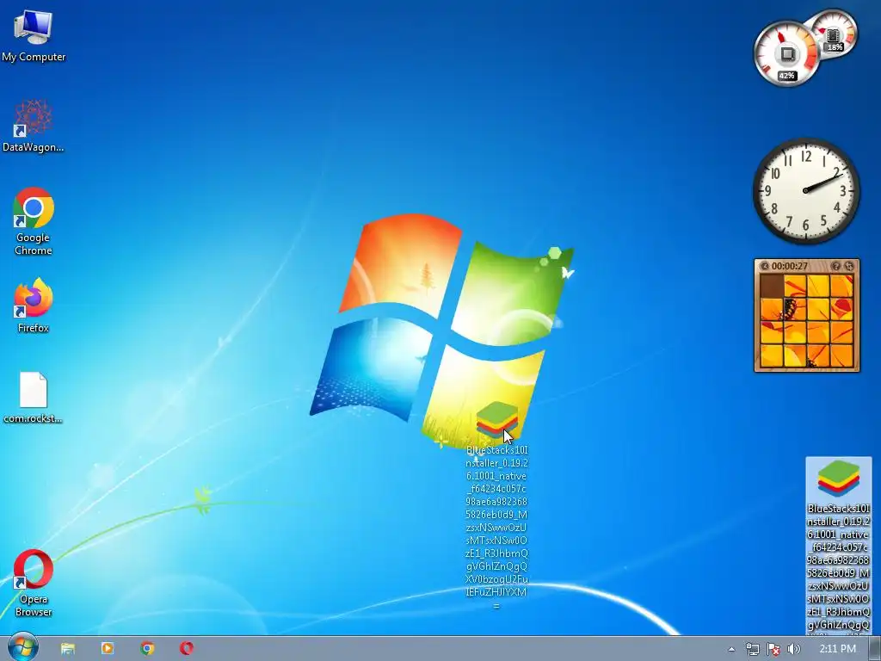Click the BlueStacks icon under the cursor
Screen dimensions: 881x661
[x=496, y=420]
